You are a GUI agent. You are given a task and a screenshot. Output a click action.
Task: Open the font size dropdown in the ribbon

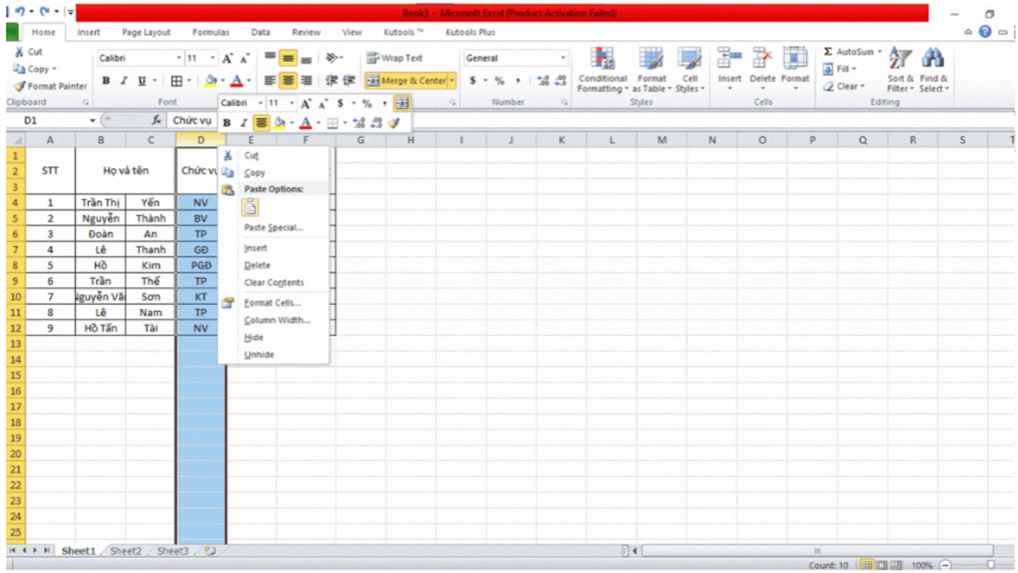click(x=212, y=58)
